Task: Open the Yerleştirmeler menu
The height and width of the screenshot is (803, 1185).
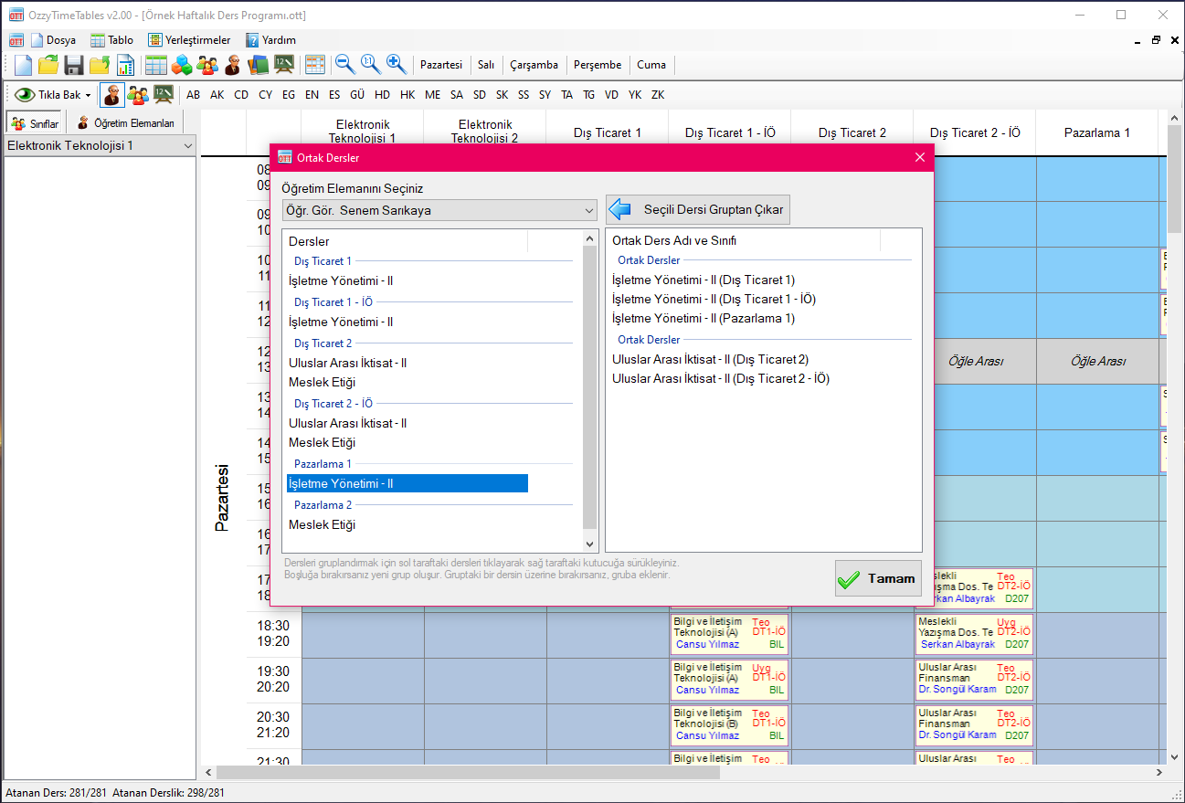Action: (x=190, y=40)
